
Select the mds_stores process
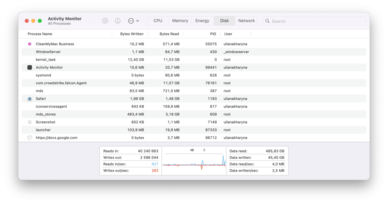coord(46,114)
